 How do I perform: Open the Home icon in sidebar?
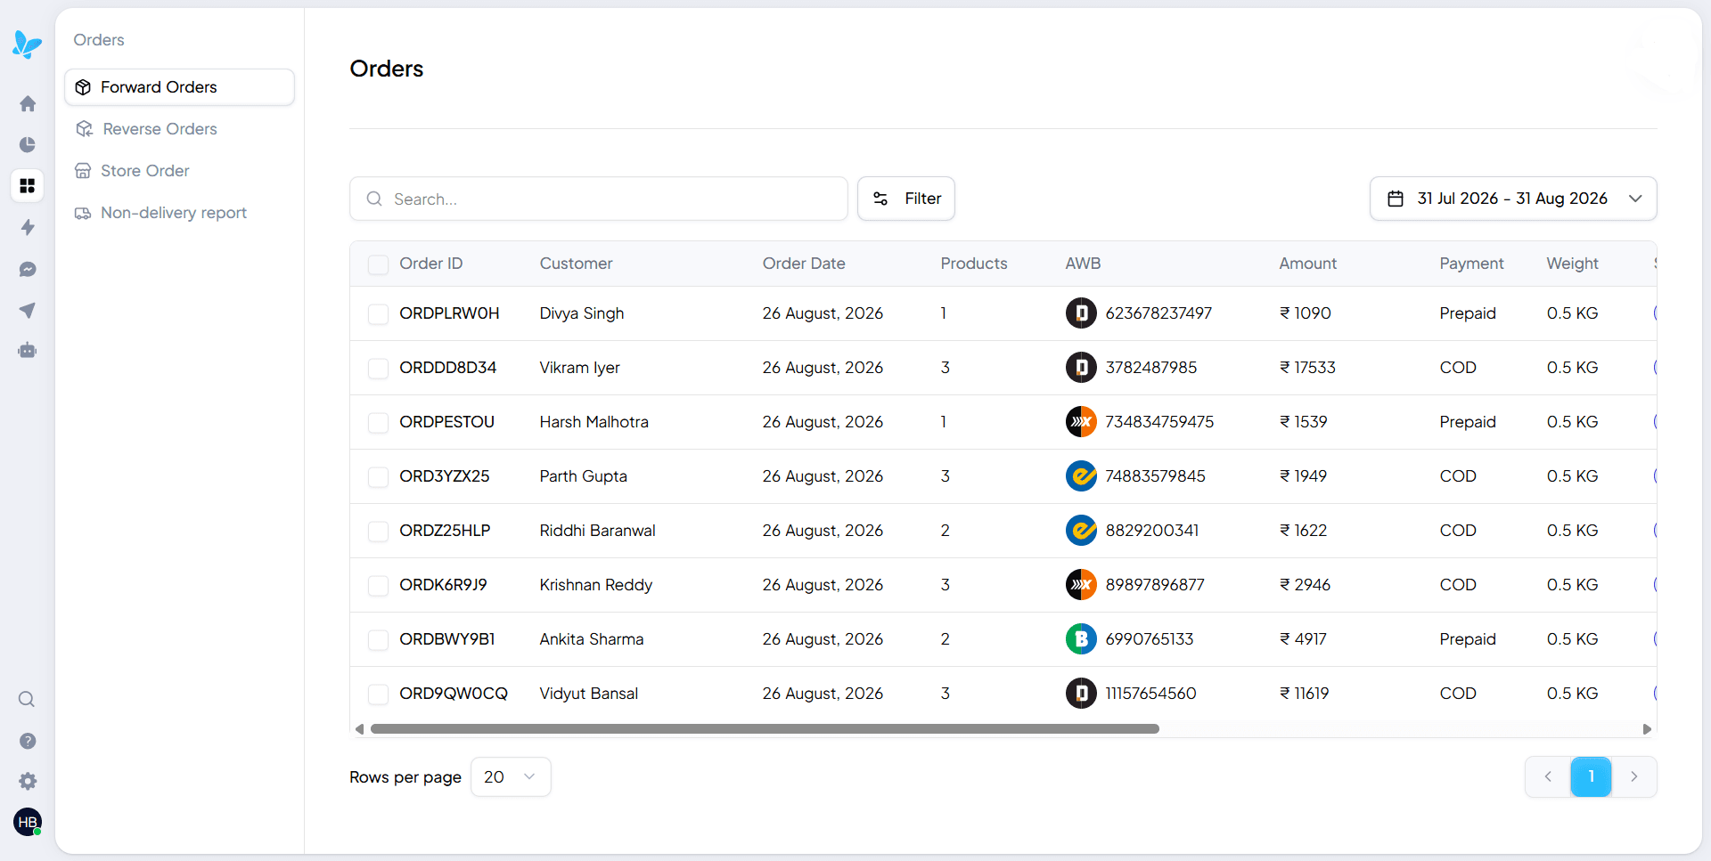point(28,103)
